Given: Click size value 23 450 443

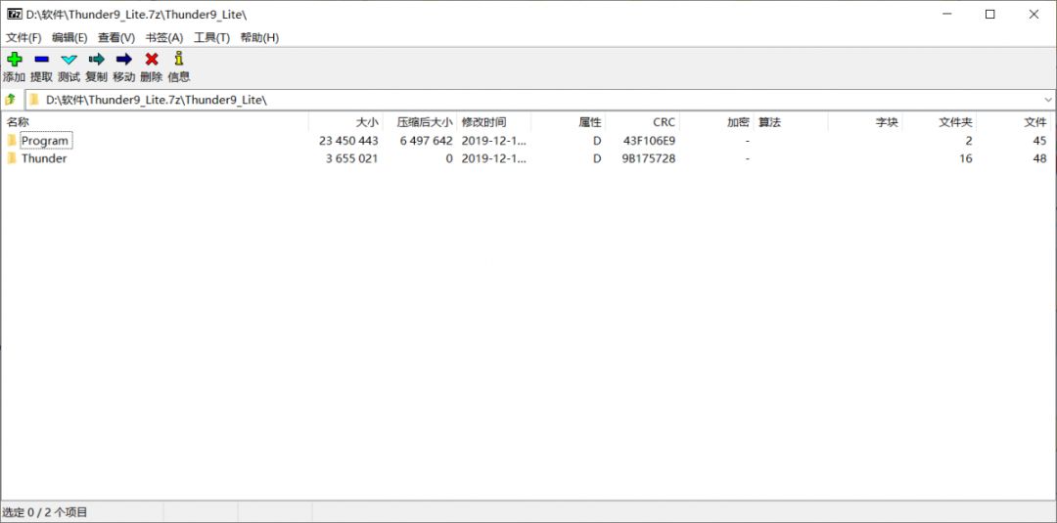Looking at the screenshot, I should (x=348, y=141).
